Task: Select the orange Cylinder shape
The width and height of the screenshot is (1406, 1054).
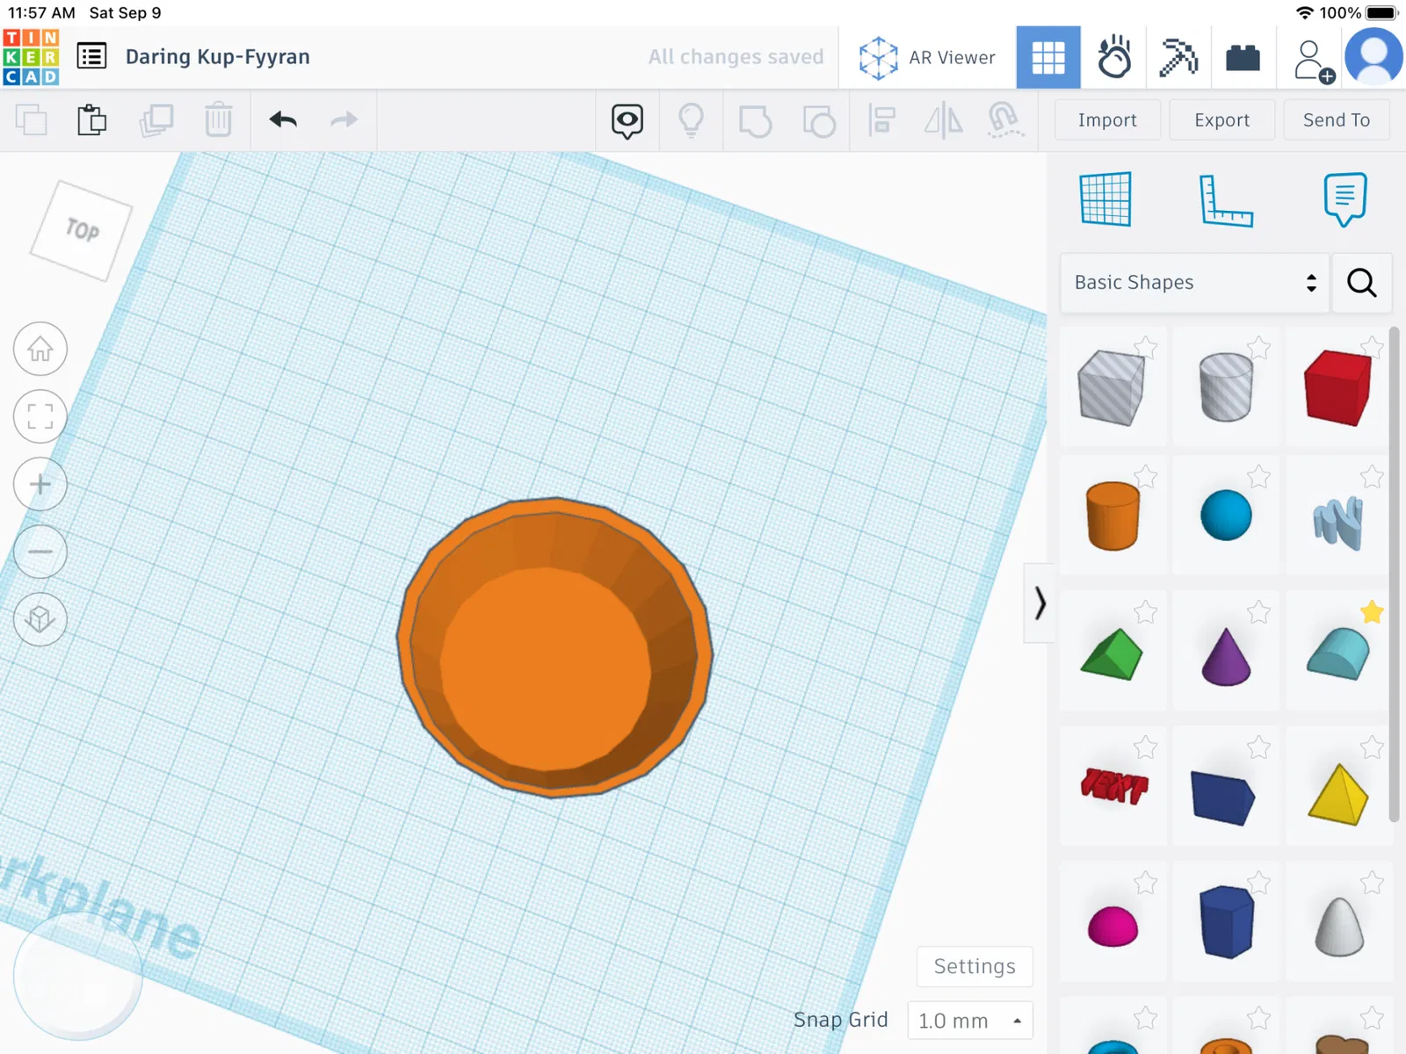Action: pyautogui.click(x=1112, y=516)
